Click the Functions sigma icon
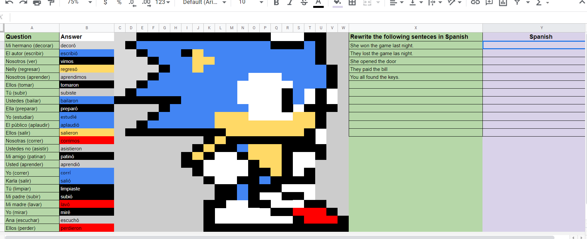The height and width of the screenshot is (239, 587). click(539, 2)
